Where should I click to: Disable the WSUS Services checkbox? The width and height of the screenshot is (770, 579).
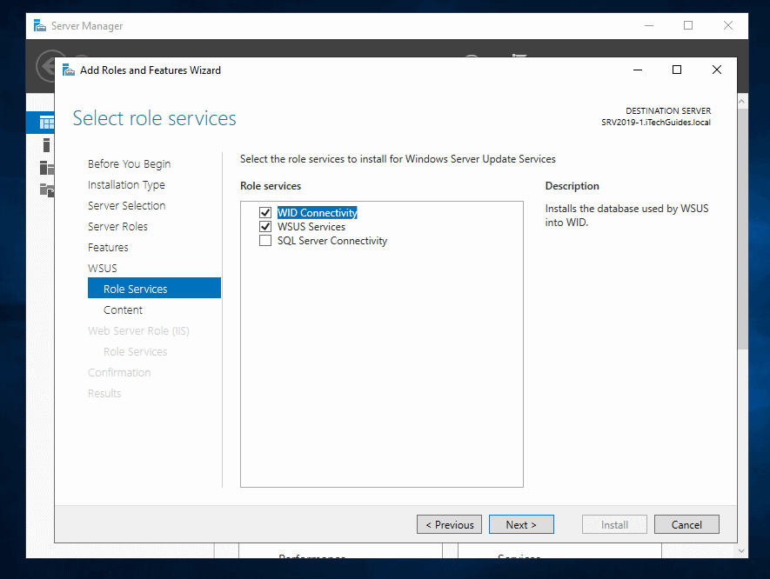265,226
